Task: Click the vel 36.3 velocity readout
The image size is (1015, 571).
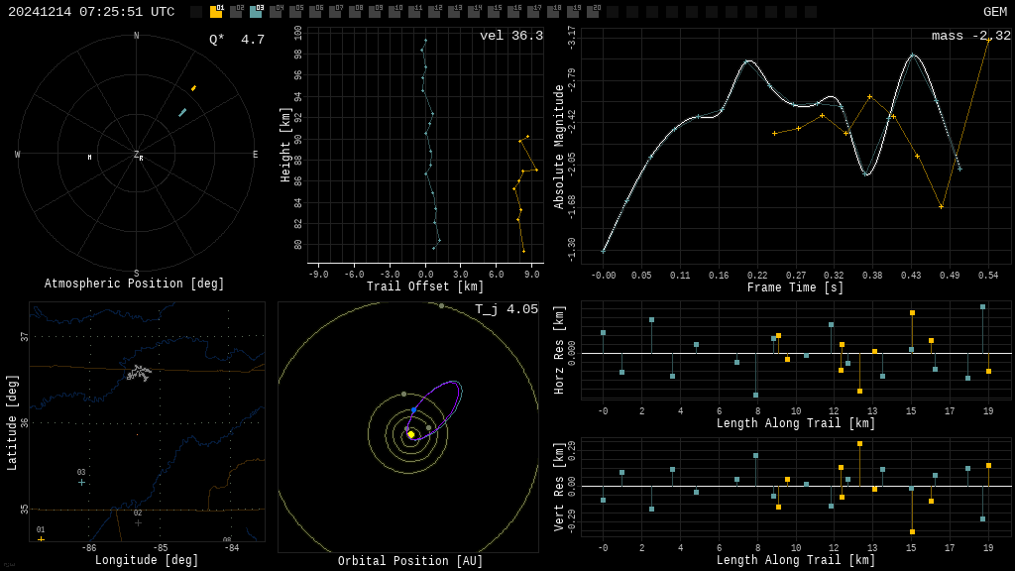Action: [x=510, y=36]
